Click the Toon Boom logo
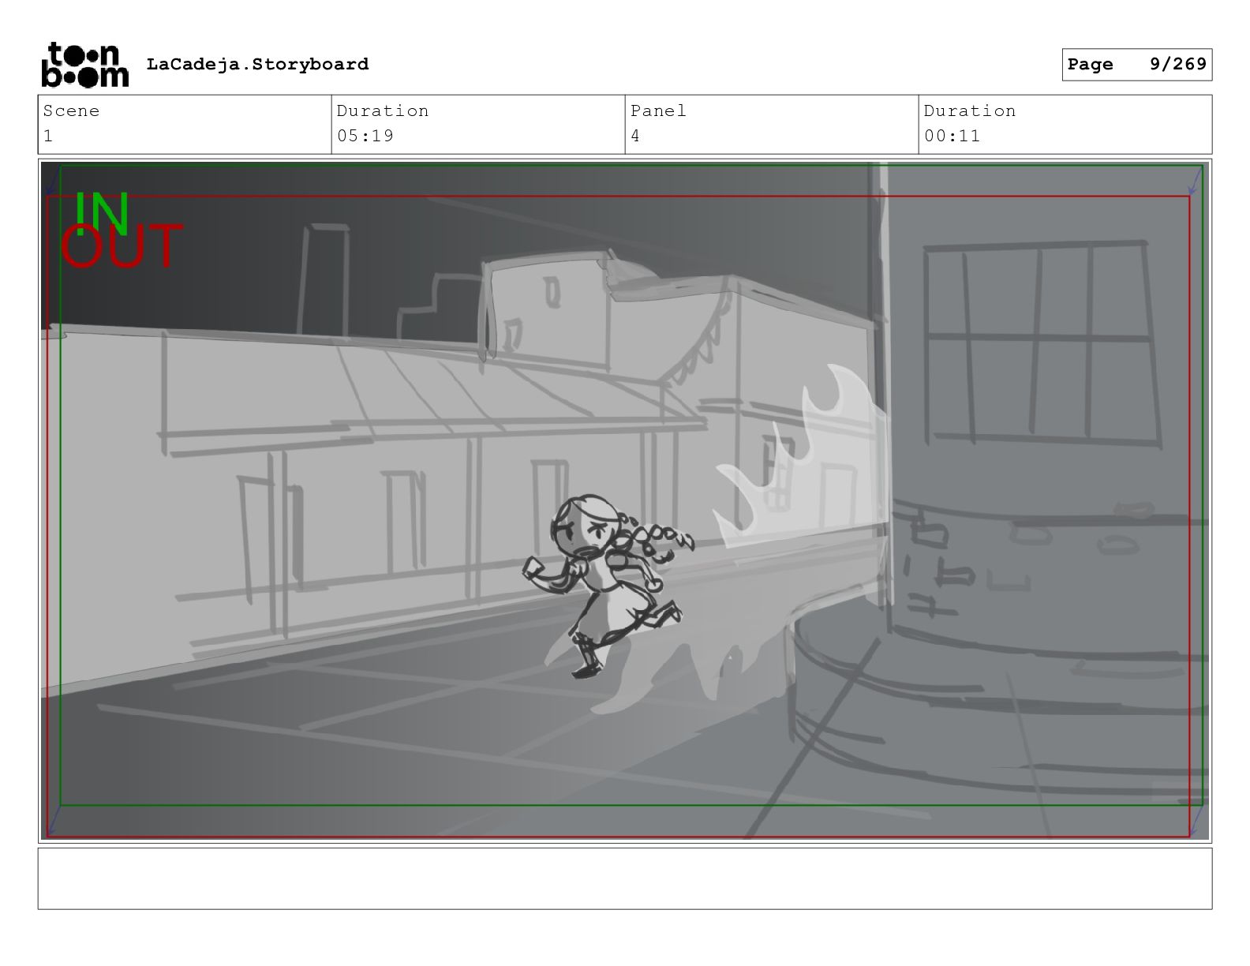1250x966 pixels. click(84, 65)
